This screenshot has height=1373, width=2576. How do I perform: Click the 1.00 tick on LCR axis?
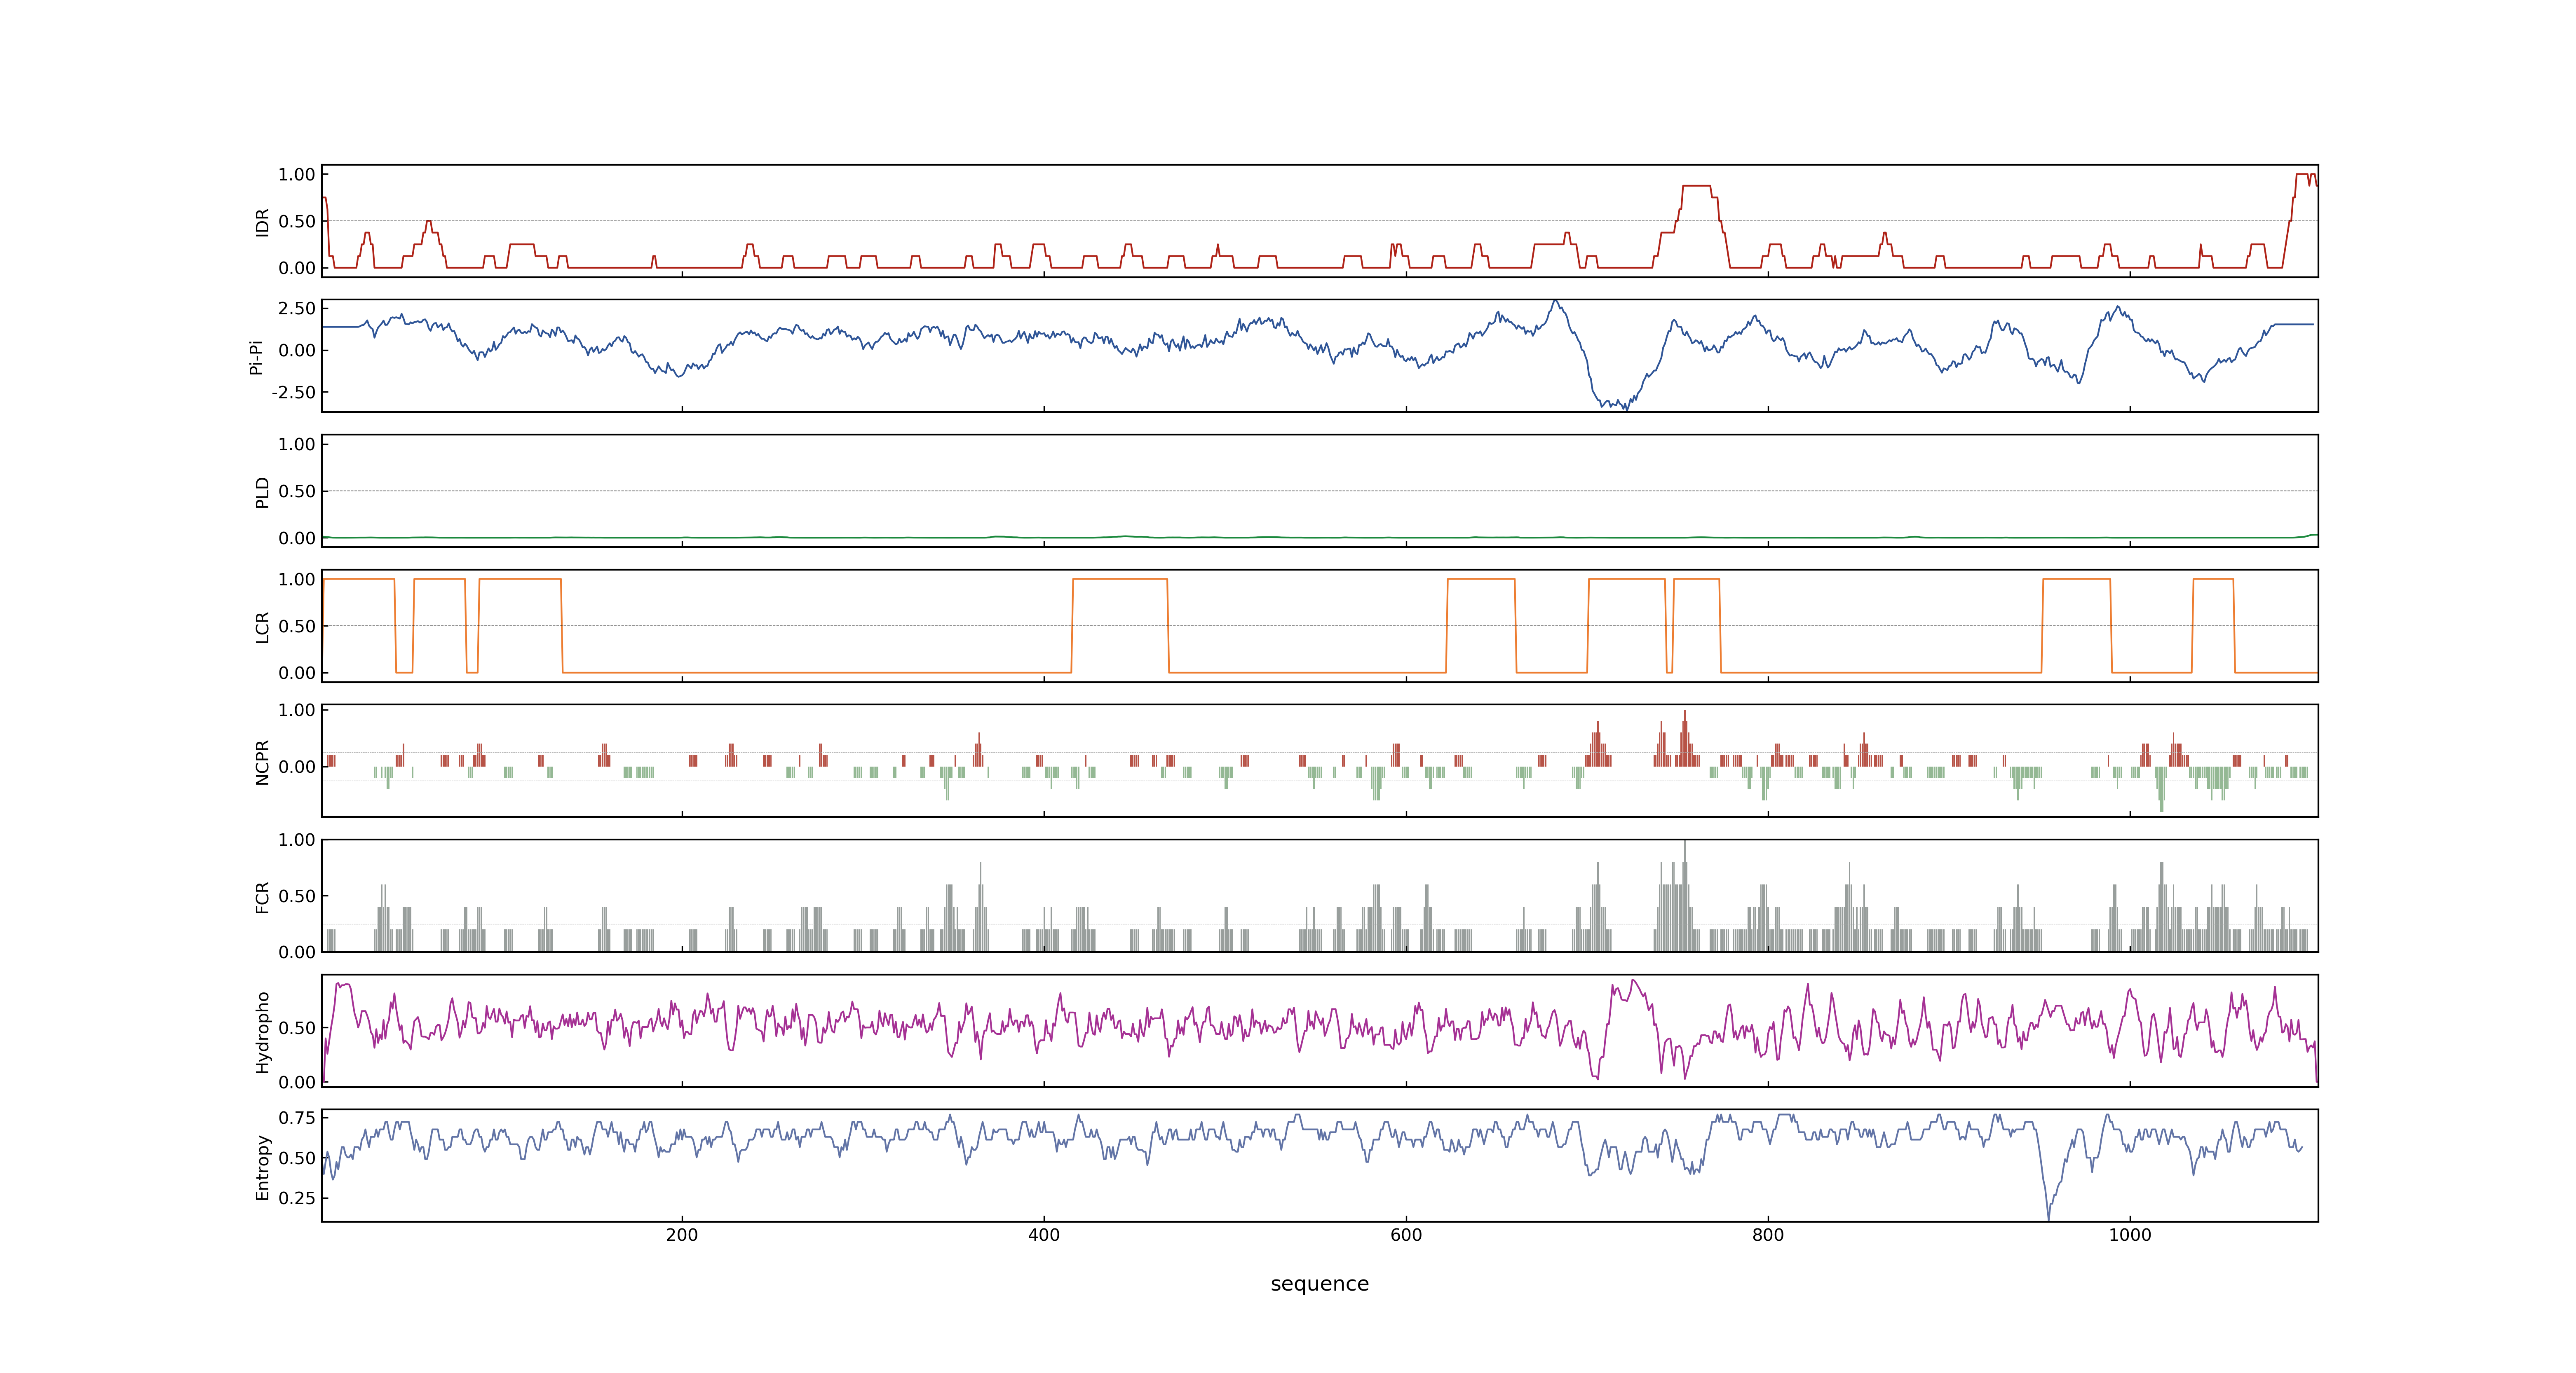point(297,580)
